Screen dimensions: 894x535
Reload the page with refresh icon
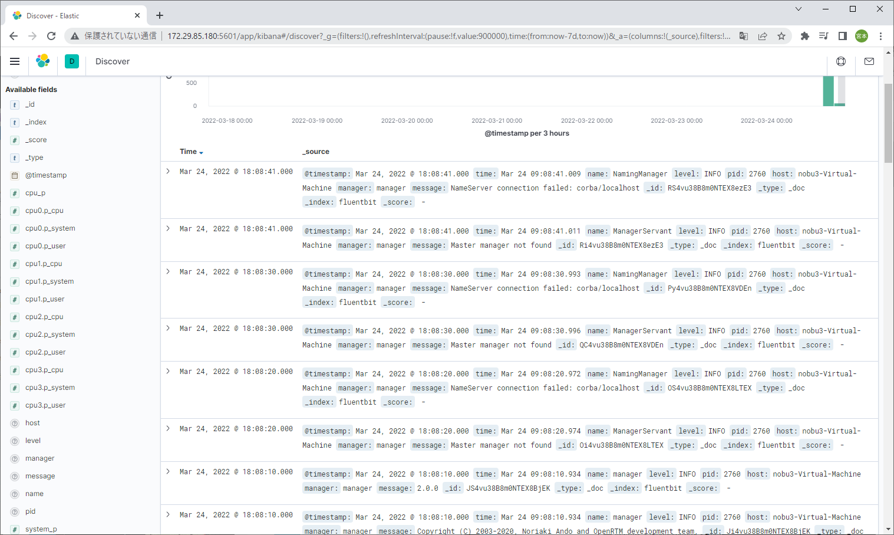51,36
